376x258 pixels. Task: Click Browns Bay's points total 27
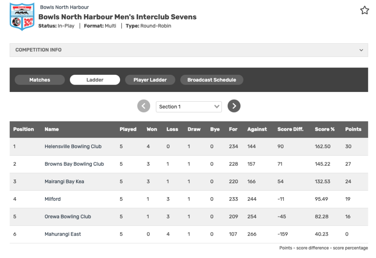[x=348, y=164]
